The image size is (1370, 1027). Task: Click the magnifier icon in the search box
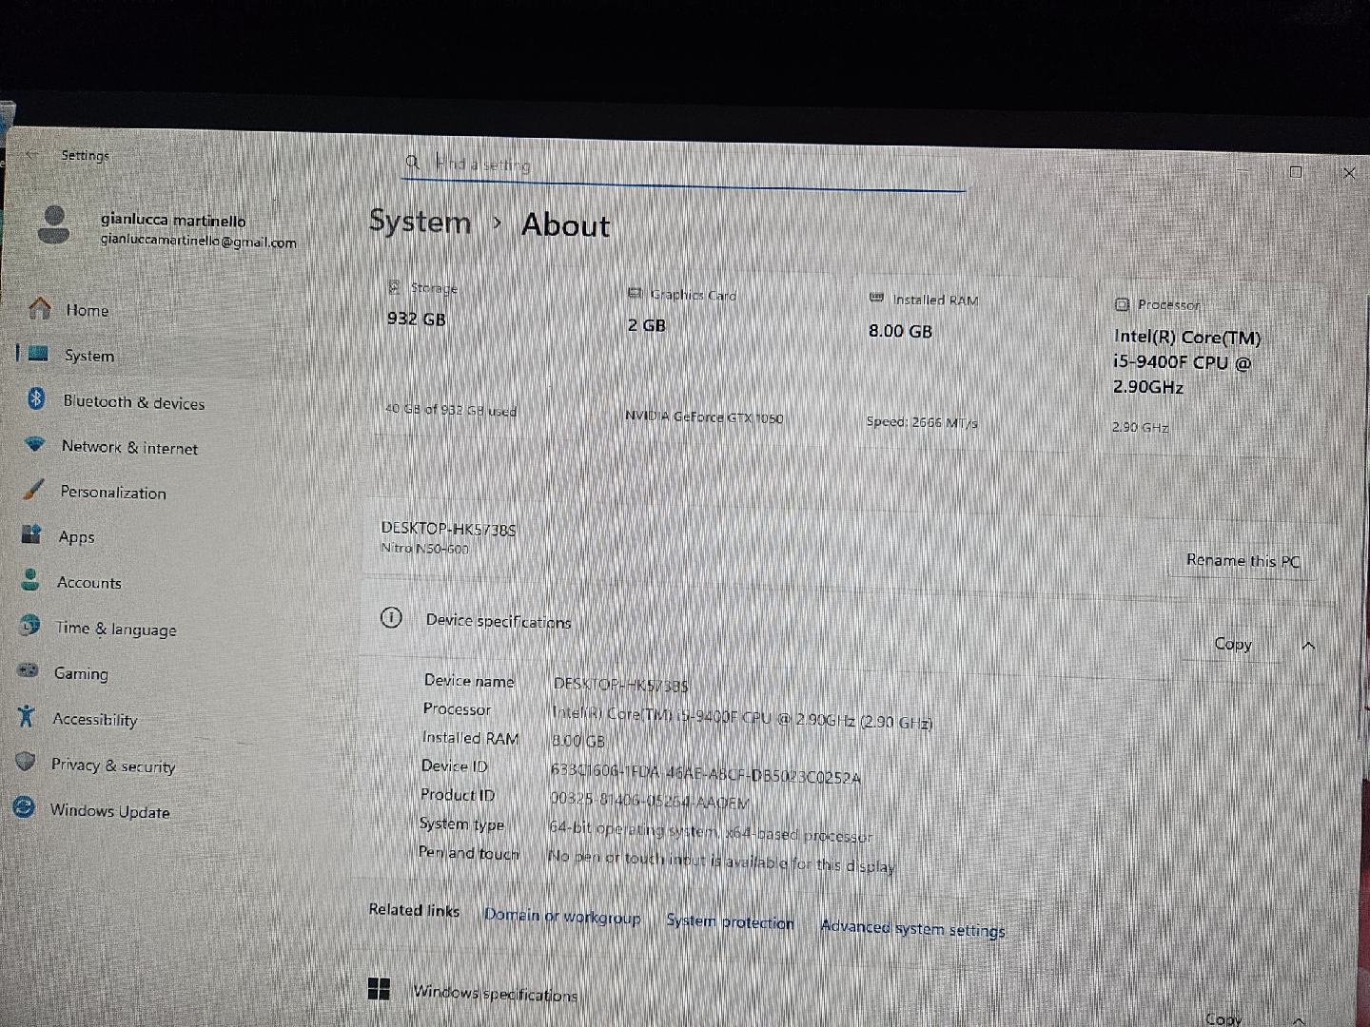pos(412,163)
